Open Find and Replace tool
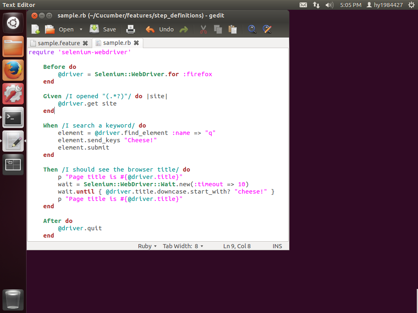 pyautogui.click(x=267, y=29)
